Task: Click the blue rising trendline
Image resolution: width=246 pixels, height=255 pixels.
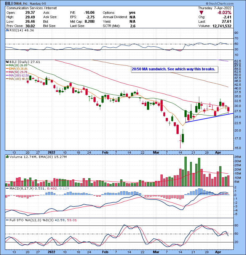Action: point(210,118)
